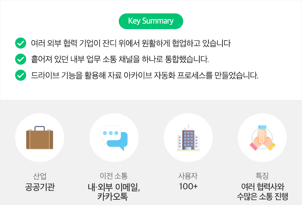The height and width of the screenshot is (205, 302).
Task: Click the brown briefcase icon
Action: tap(40, 138)
